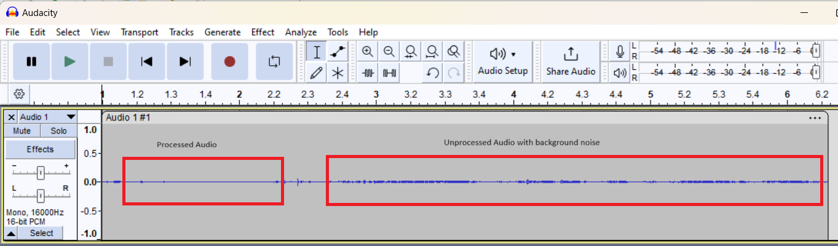Click the Trim audio outside selection icon
838x246 pixels.
368,73
